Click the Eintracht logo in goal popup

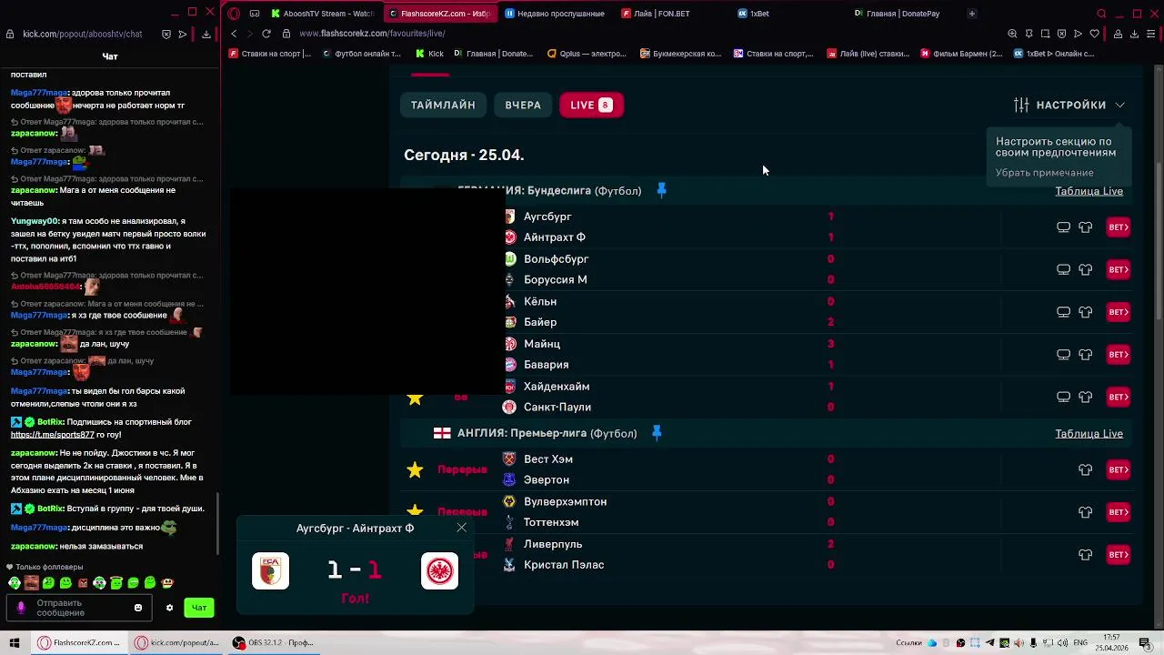440,571
